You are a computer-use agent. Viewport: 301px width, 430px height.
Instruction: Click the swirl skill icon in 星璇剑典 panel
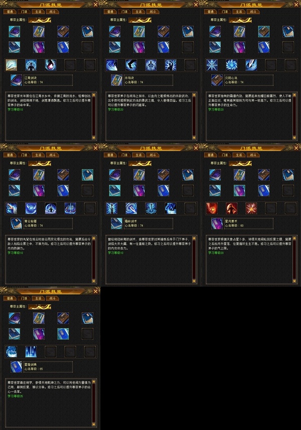pos(11,352)
